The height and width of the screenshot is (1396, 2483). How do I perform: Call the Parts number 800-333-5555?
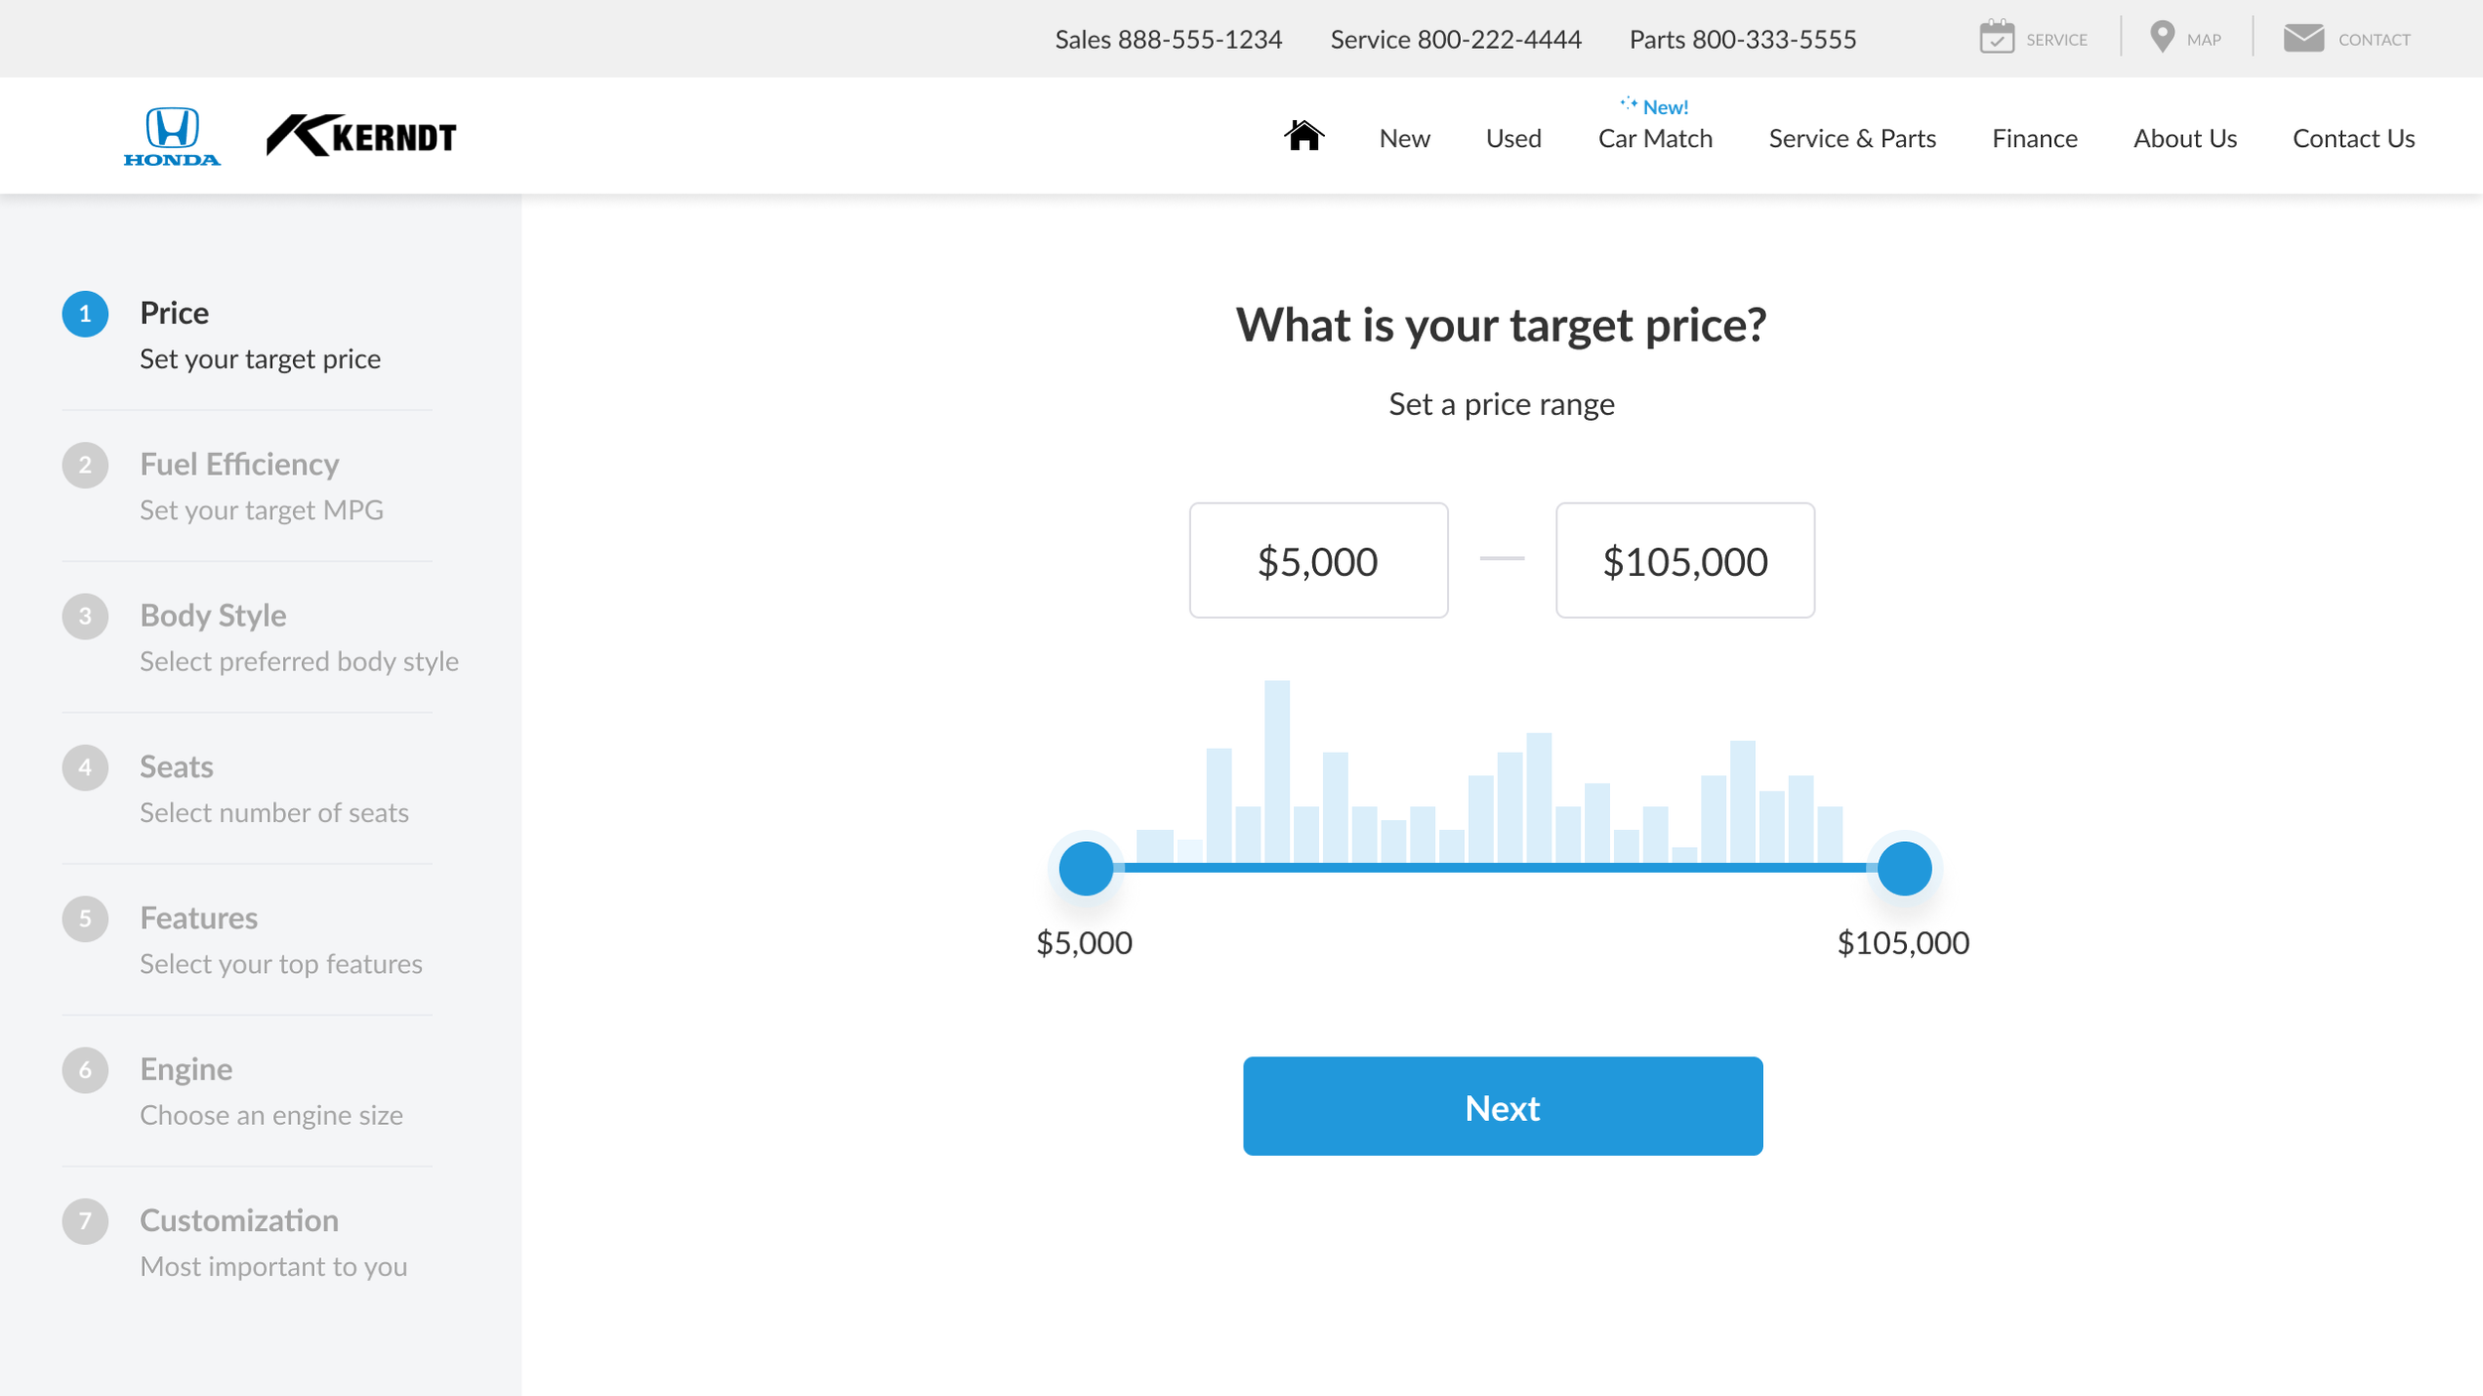(1742, 39)
